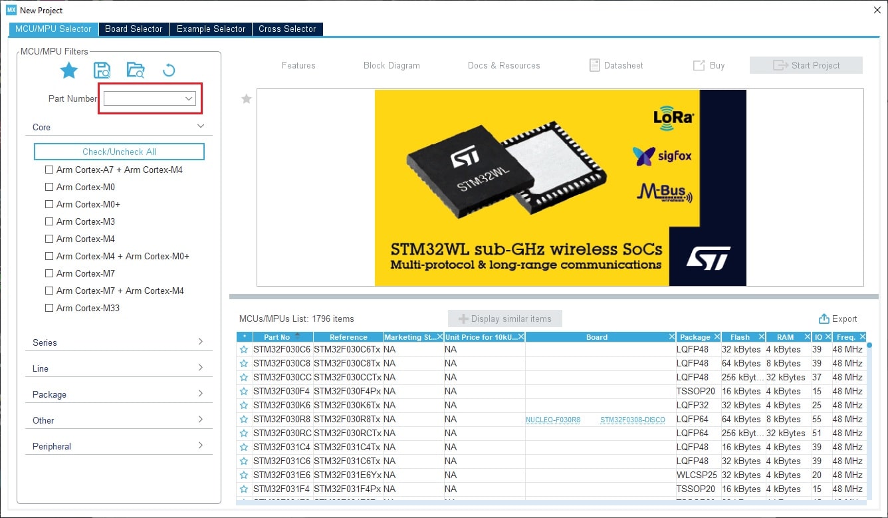Remove the Board column X

tap(671, 337)
